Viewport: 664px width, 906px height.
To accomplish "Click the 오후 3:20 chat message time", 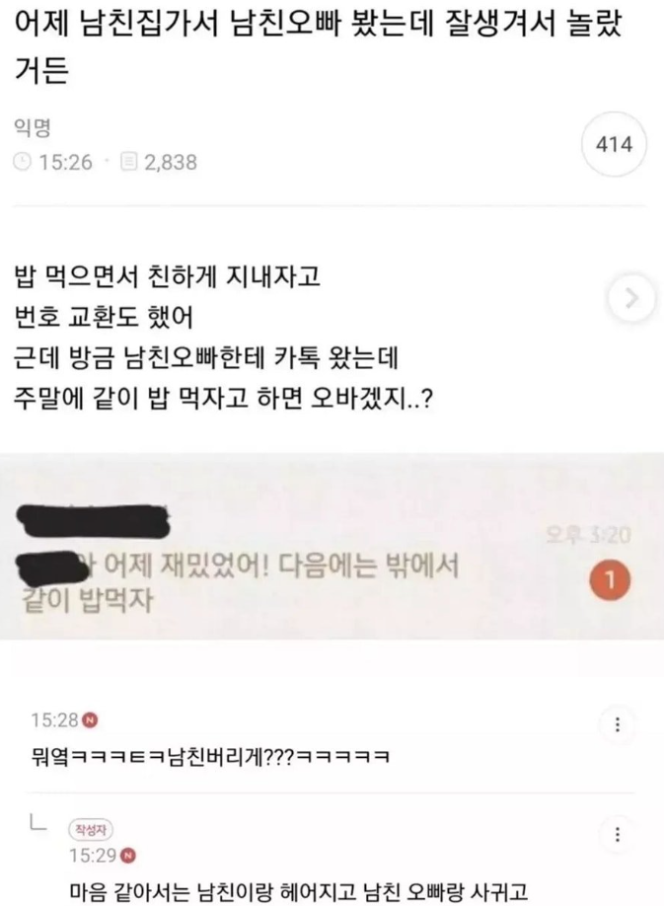I will tap(589, 535).
